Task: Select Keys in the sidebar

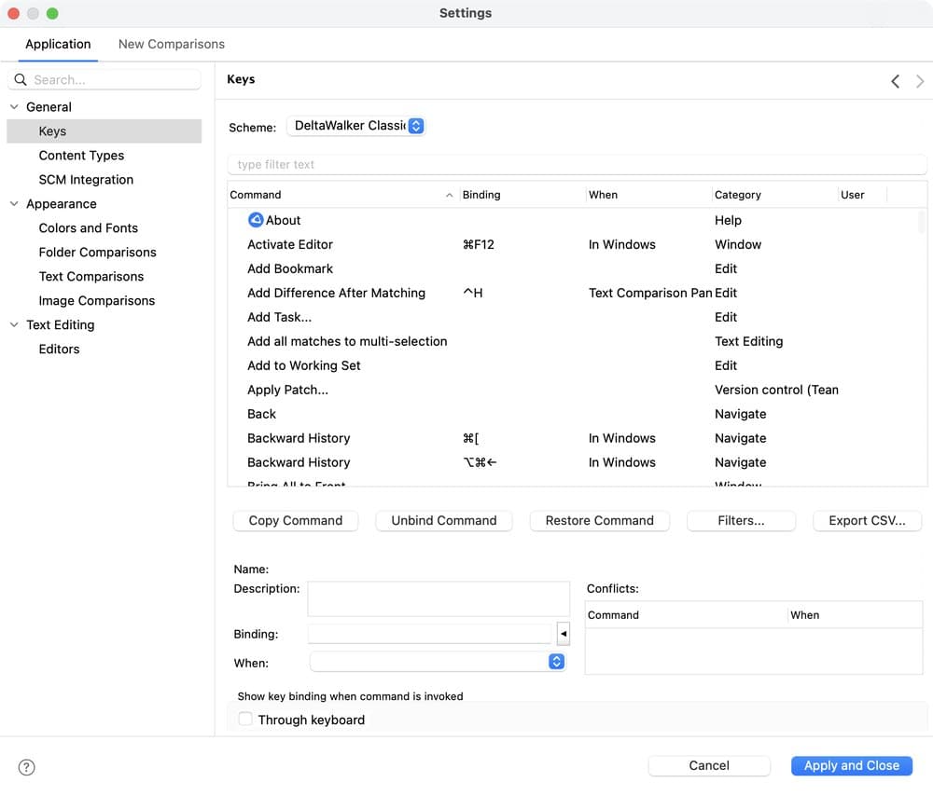Action: coord(104,131)
